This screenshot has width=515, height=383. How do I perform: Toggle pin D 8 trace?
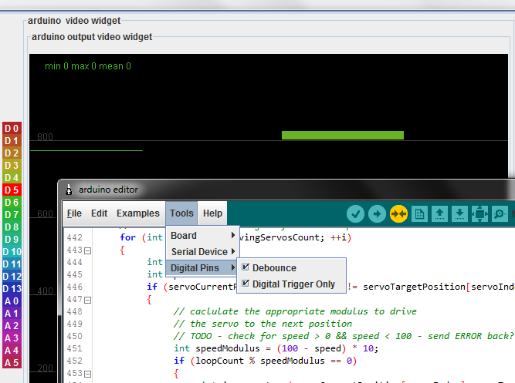pyautogui.click(x=12, y=227)
